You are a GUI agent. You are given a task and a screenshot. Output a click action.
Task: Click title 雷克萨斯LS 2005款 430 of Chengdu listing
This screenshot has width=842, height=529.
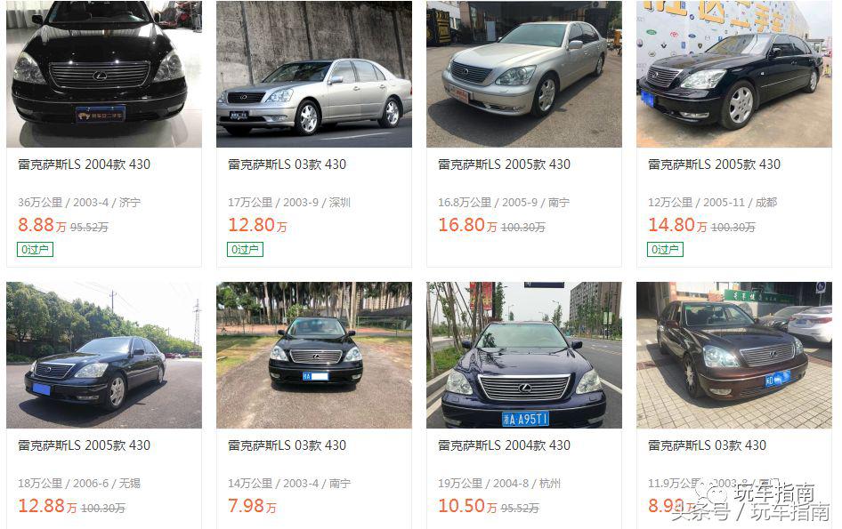click(714, 164)
